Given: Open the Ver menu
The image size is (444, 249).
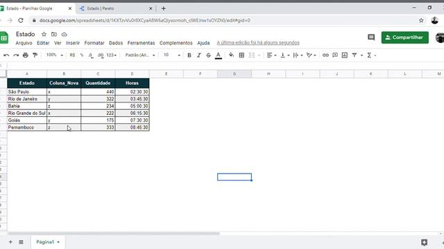Looking at the screenshot, I should (x=58, y=43).
